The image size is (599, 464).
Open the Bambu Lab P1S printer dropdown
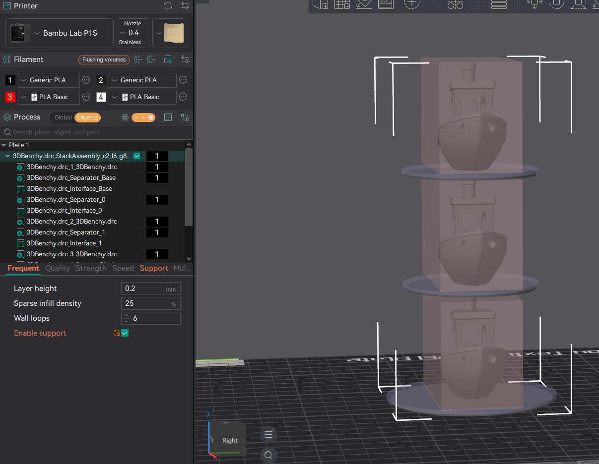pyautogui.click(x=59, y=33)
